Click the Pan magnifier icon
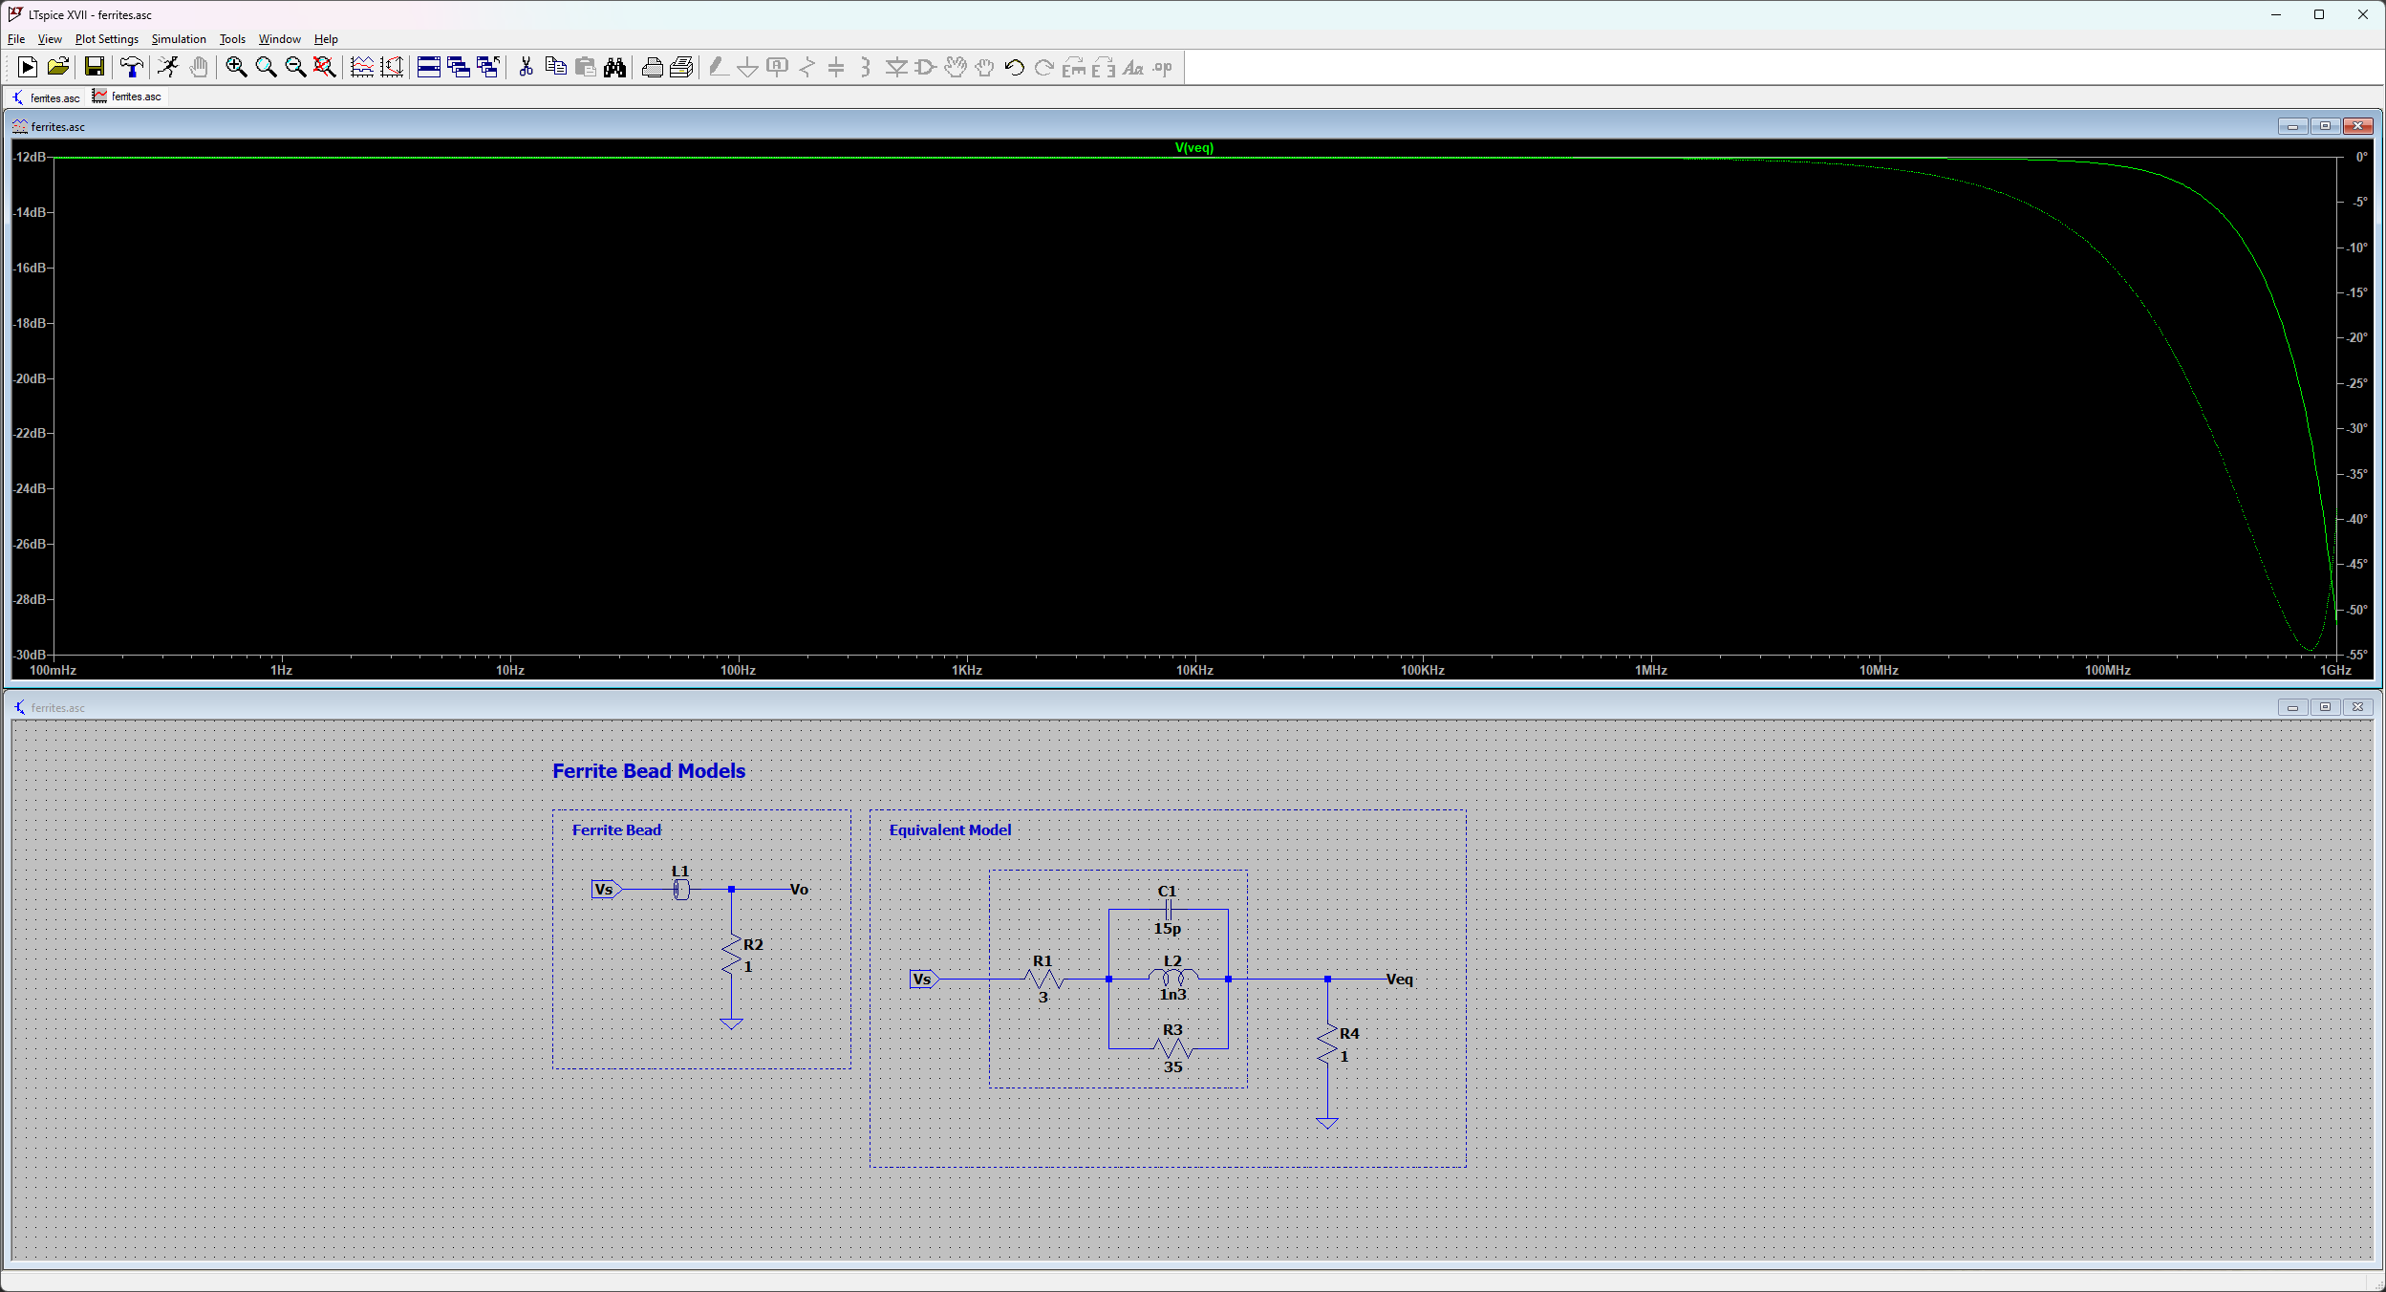 (266, 67)
